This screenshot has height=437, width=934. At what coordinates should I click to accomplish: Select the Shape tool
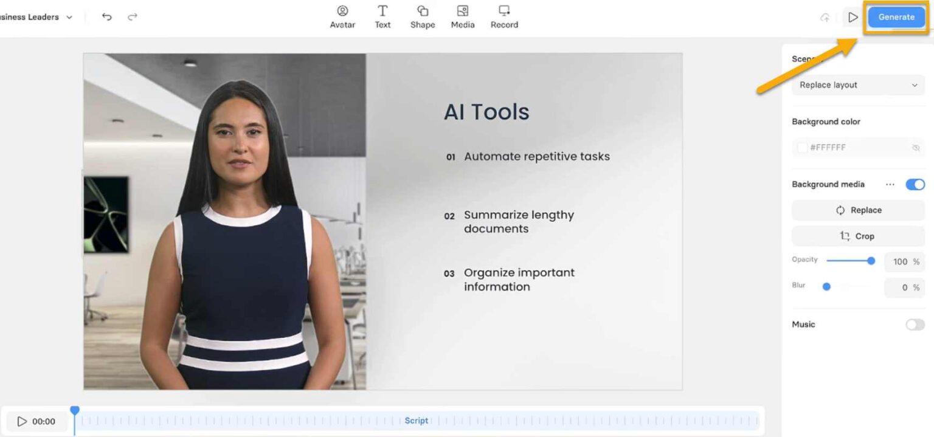point(422,17)
